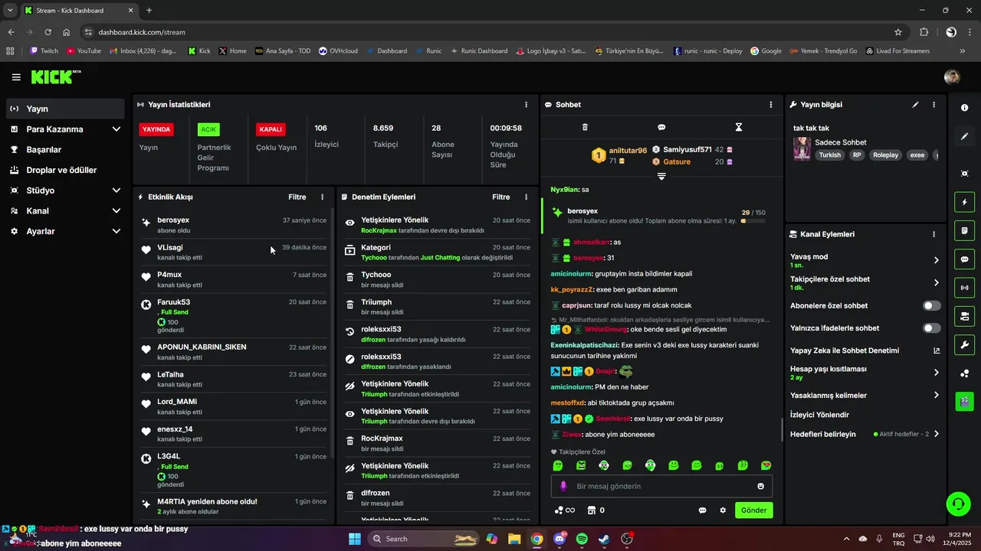This screenshot has height=551, width=981.
Task: Open chat settings gear icon
Action: (x=723, y=510)
